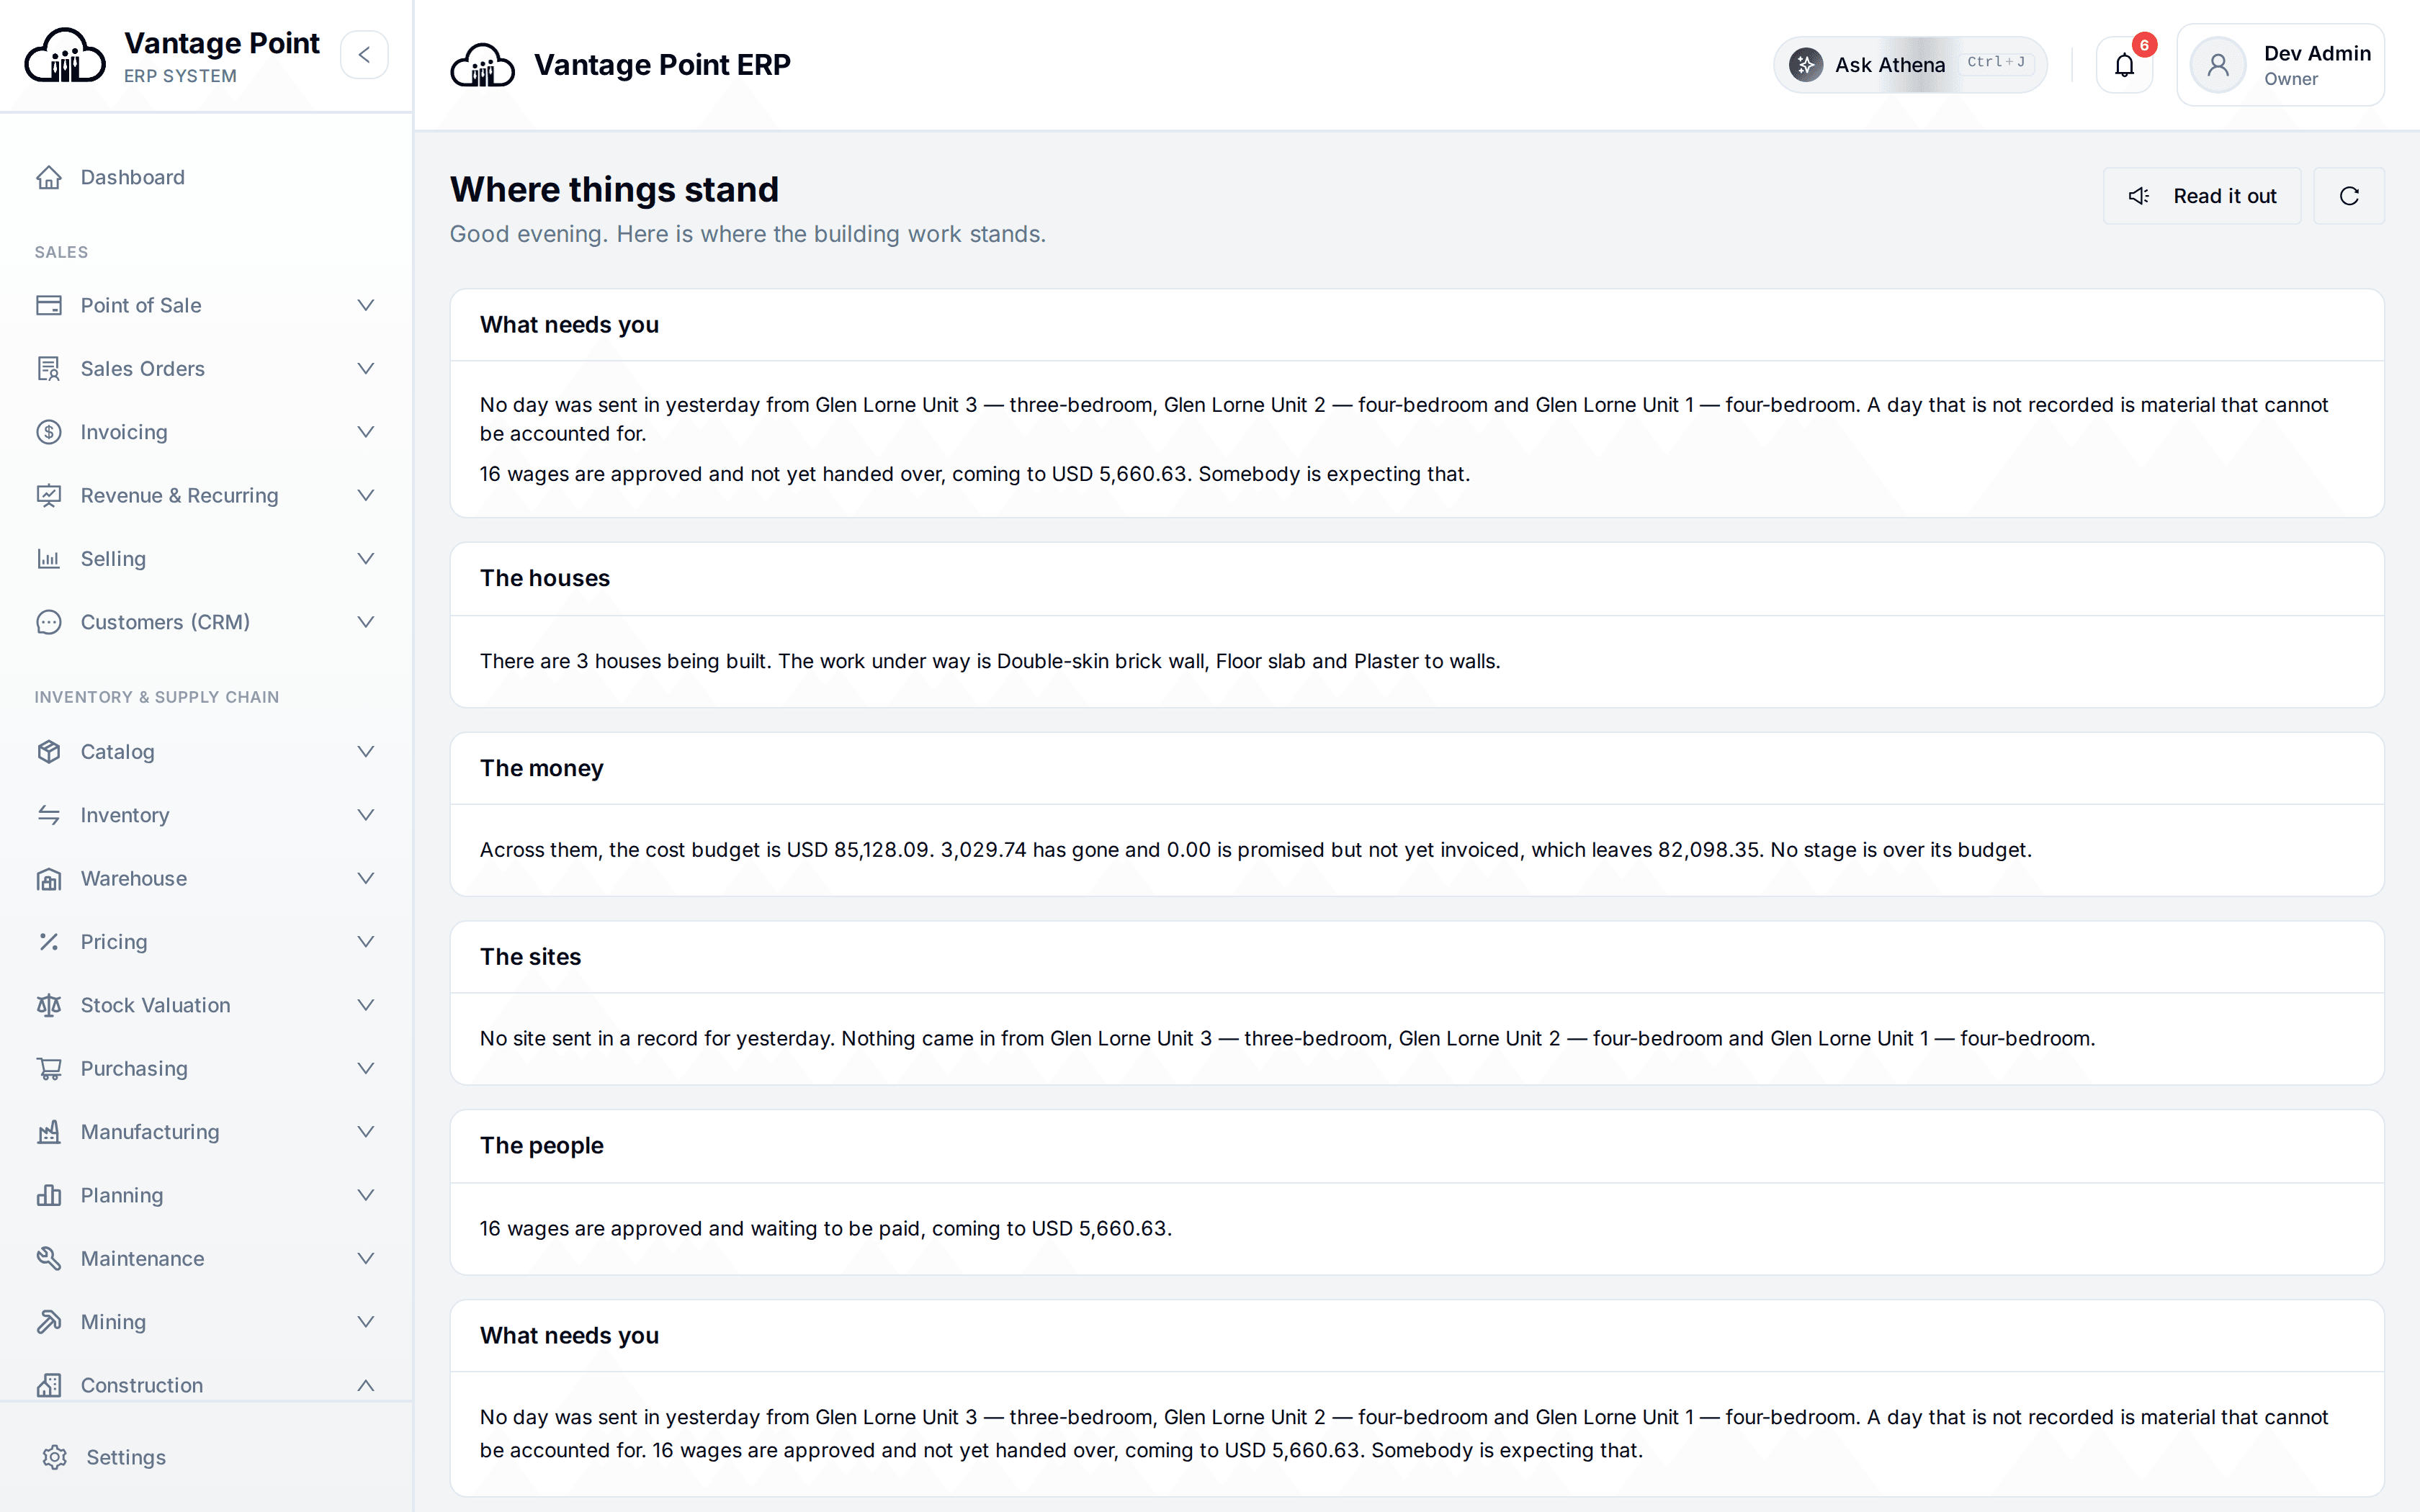The width and height of the screenshot is (2420, 1512).
Task: Open the notifications bell
Action: tap(2124, 65)
